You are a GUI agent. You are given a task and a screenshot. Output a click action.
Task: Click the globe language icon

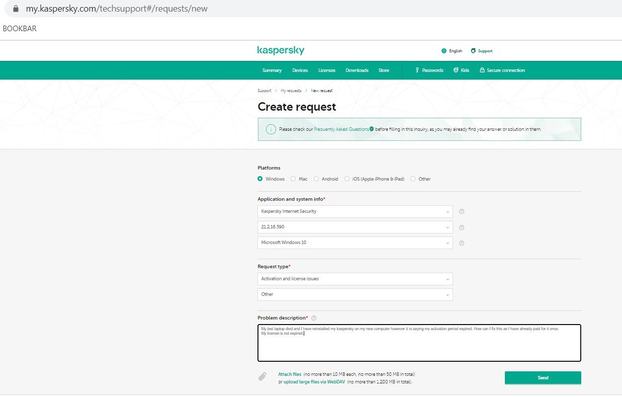click(x=444, y=51)
